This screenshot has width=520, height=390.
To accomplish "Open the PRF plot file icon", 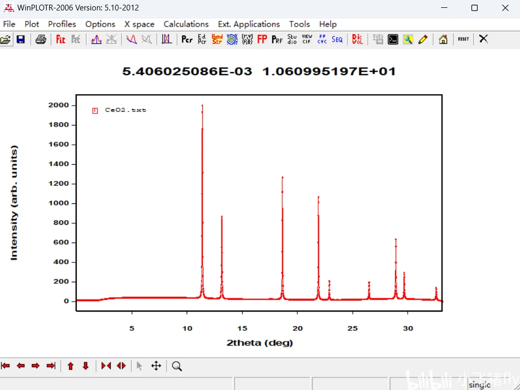I will [x=277, y=39].
